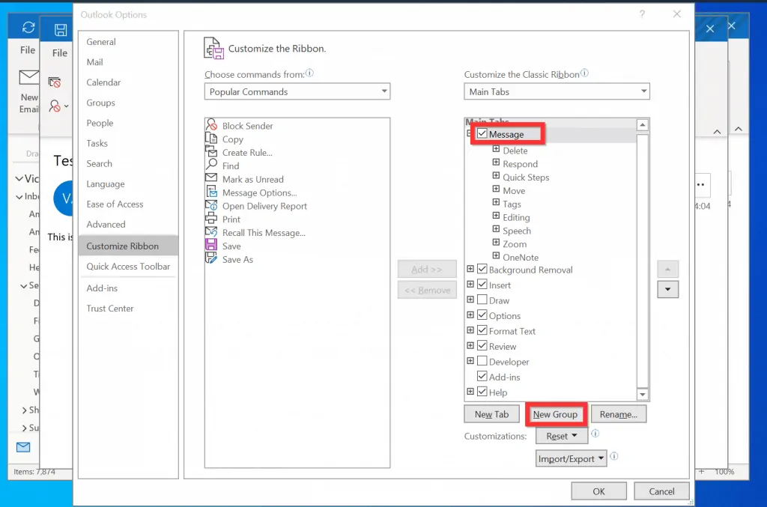Viewport: 767px width, 507px height.
Task: Select the Block Sender command icon
Action: click(x=211, y=124)
